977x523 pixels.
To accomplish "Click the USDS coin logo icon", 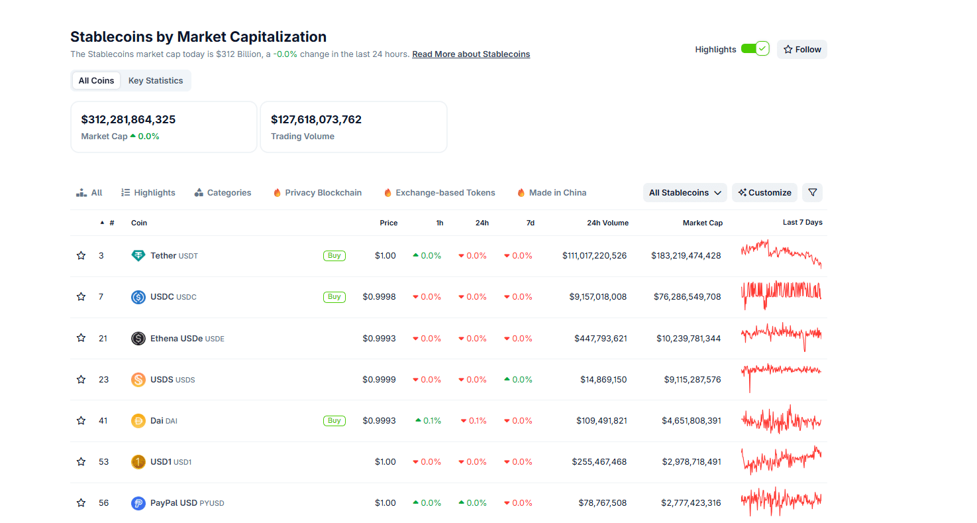I will tap(138, 380).
